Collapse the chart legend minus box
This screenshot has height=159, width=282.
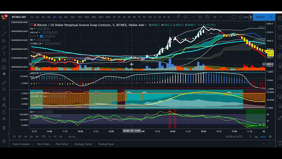point(32,25)
